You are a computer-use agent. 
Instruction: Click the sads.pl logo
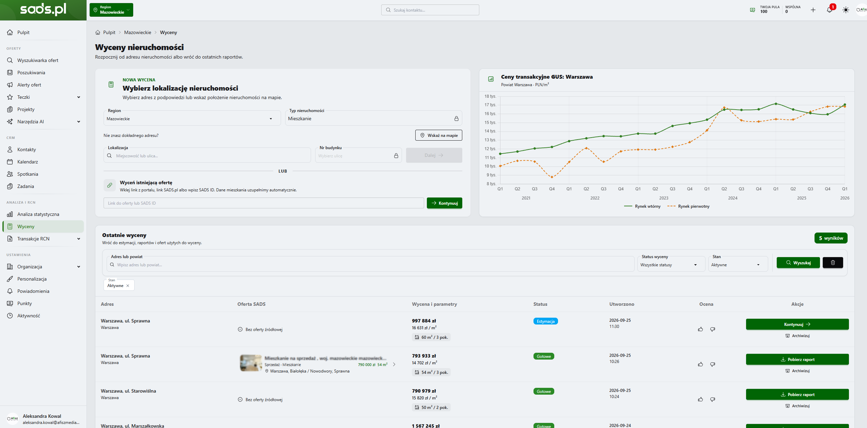pyautogui.click(x=43, y=9)
